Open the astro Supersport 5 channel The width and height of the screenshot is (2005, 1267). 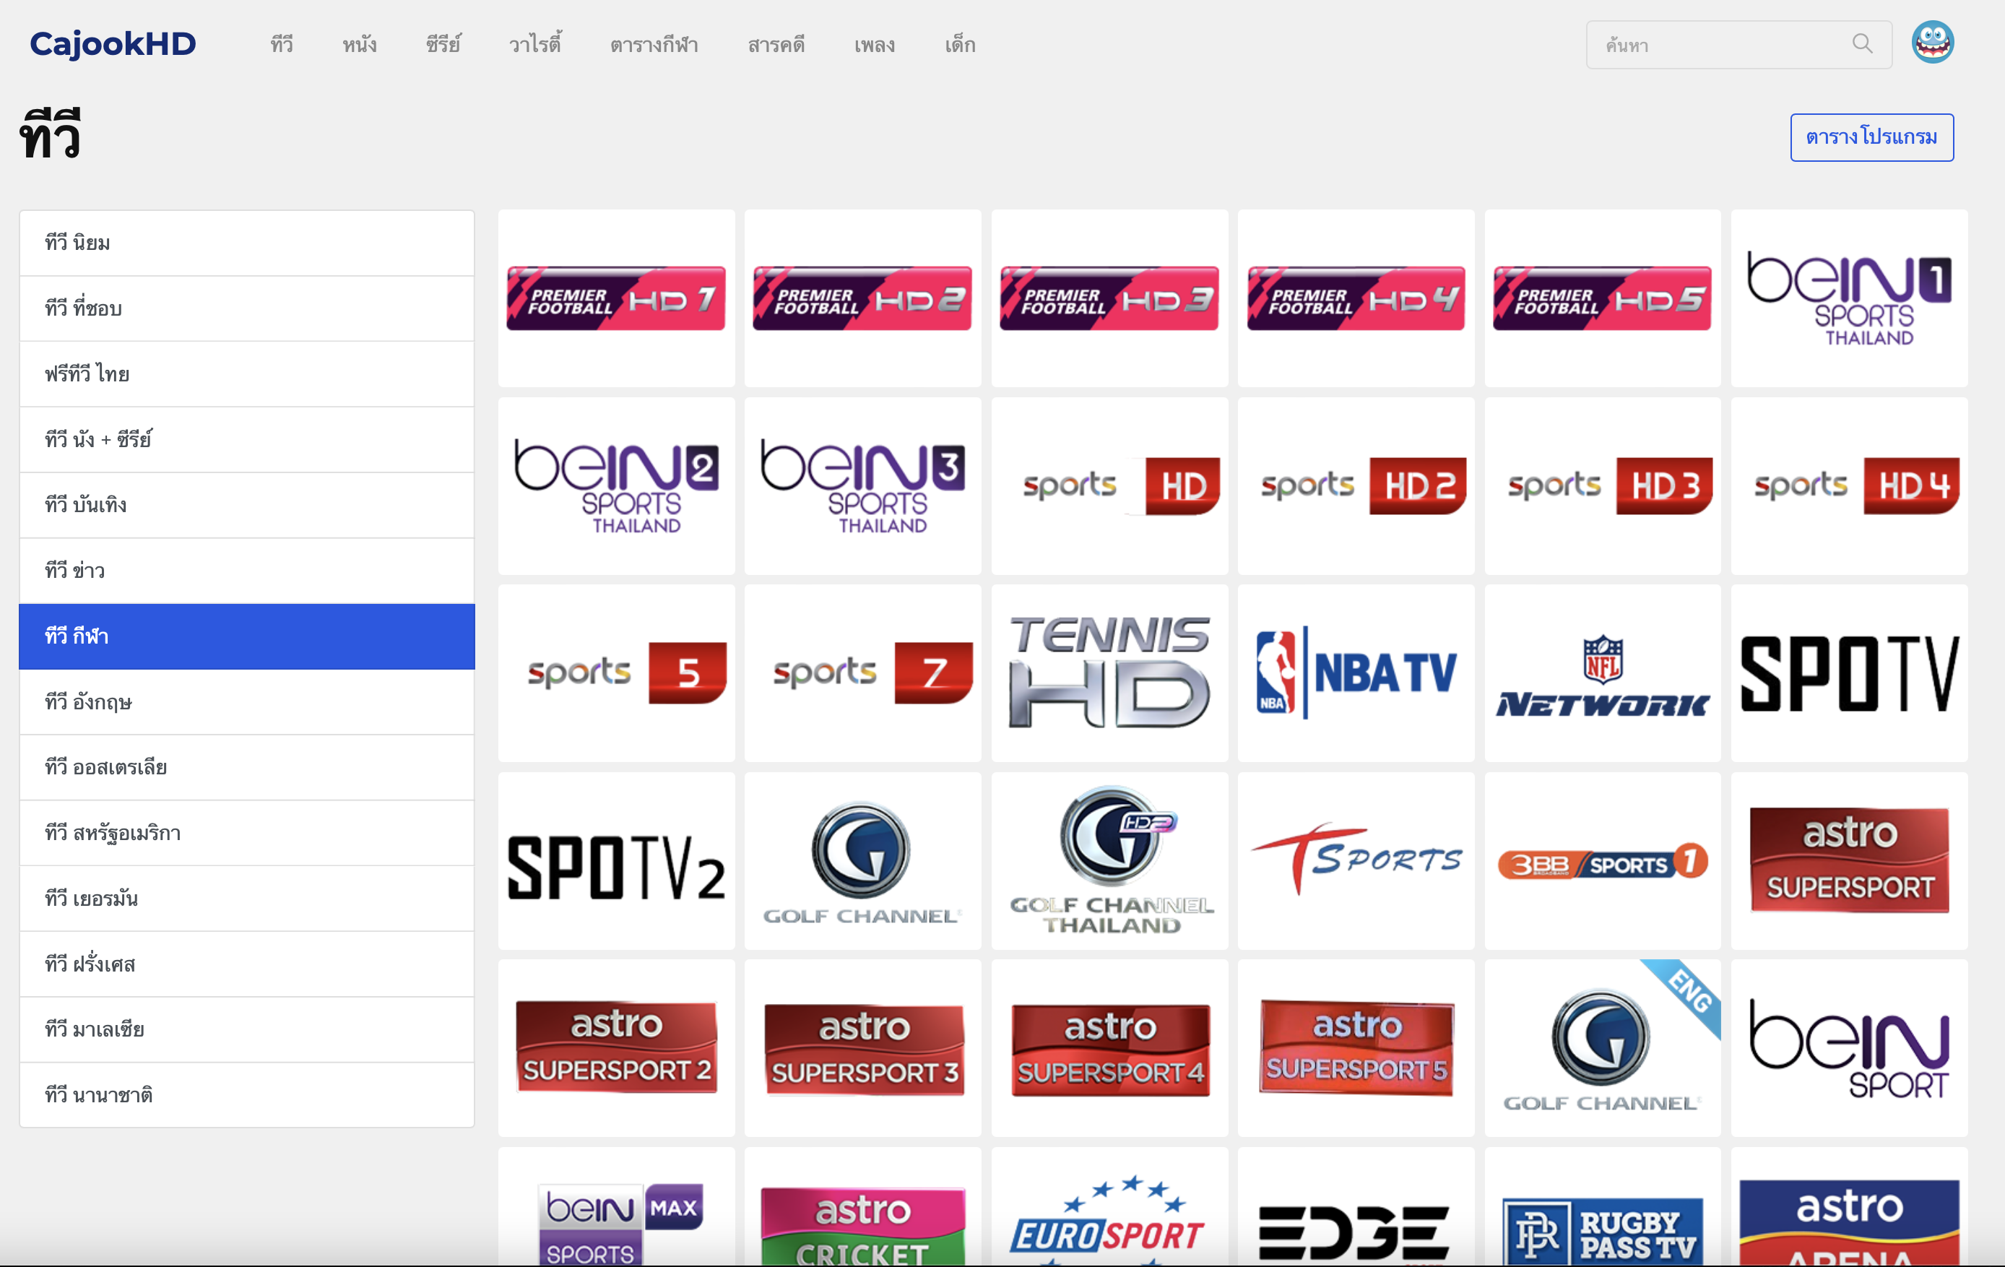click(1356, 1048)
